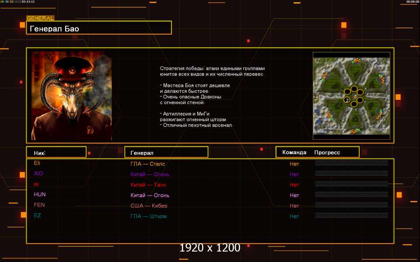Click team value 'Нет' for HUN
The width and height of the screenshot is (420, 262).
(x=294, y=195)
